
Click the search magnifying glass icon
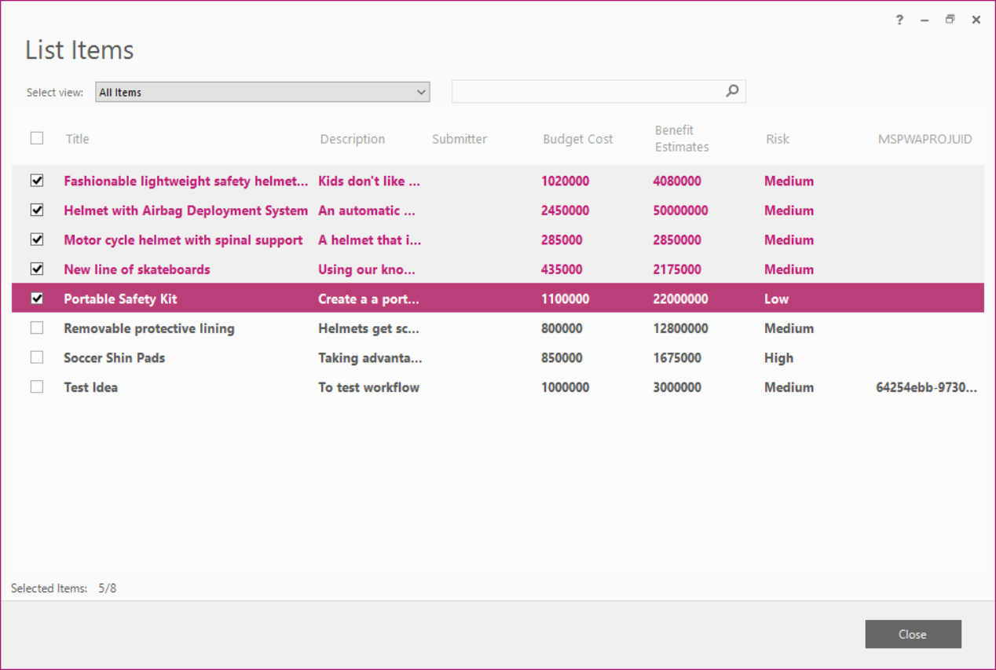coord(732,91)
